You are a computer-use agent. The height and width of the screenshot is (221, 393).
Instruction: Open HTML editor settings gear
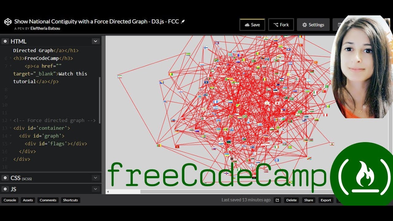pos(5,41)
